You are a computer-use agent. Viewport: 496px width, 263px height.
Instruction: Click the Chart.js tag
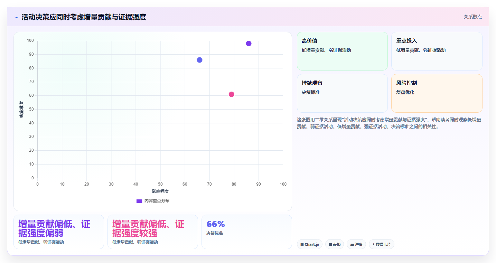pos(310,244)
